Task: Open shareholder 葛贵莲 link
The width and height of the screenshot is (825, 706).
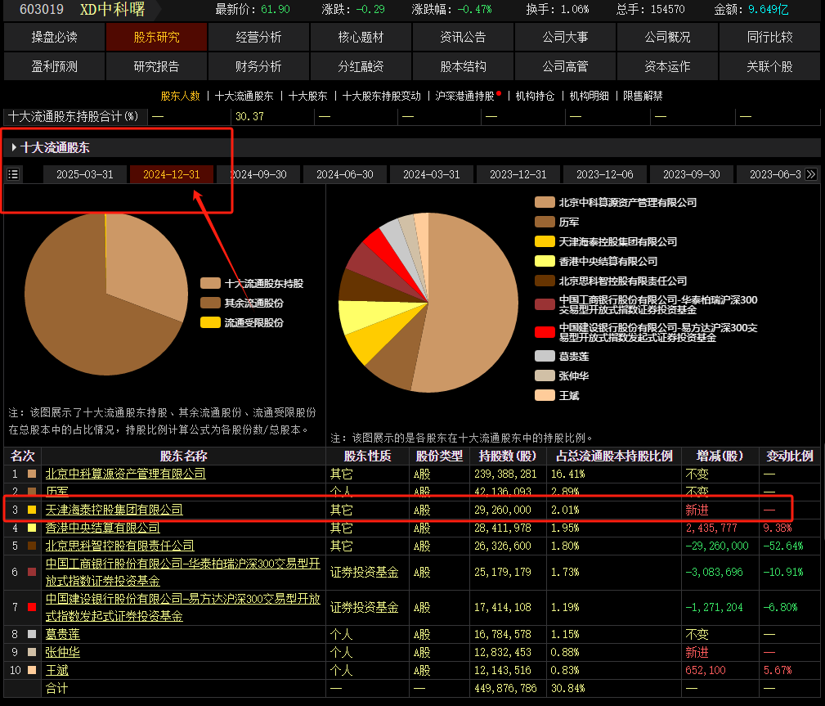Action: pyautogui.click(x=63, y=634)
